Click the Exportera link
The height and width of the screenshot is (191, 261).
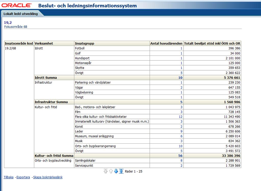(23, 177)
